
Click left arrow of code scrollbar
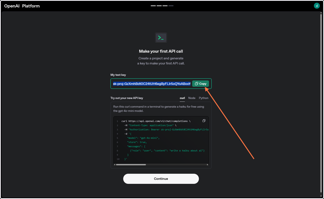pyautogui.click(x=115, y=165)
